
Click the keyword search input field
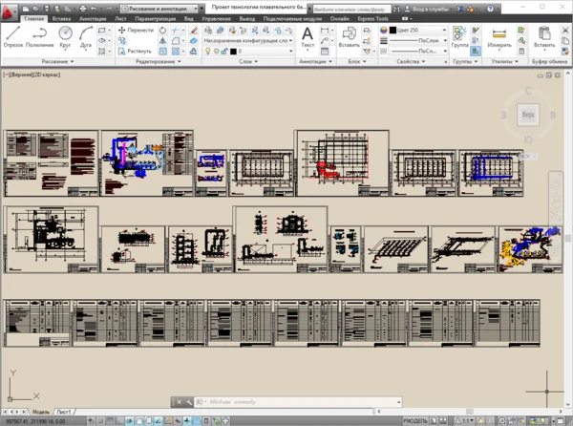point(351,9)
